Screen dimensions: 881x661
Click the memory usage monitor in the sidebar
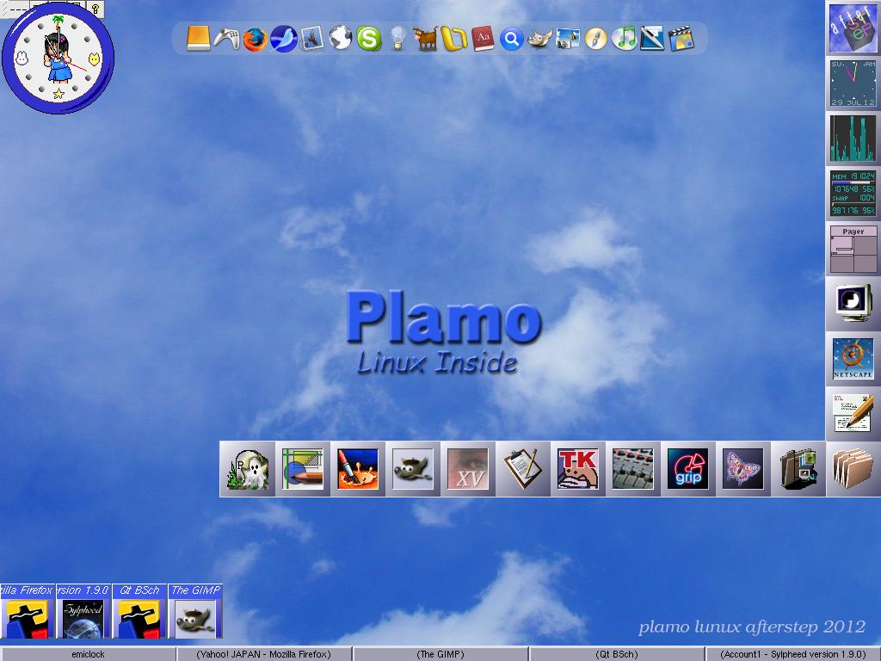853,191
